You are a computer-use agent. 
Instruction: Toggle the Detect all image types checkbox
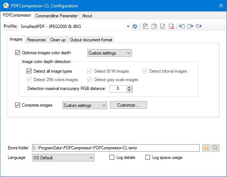coord(30,71)
